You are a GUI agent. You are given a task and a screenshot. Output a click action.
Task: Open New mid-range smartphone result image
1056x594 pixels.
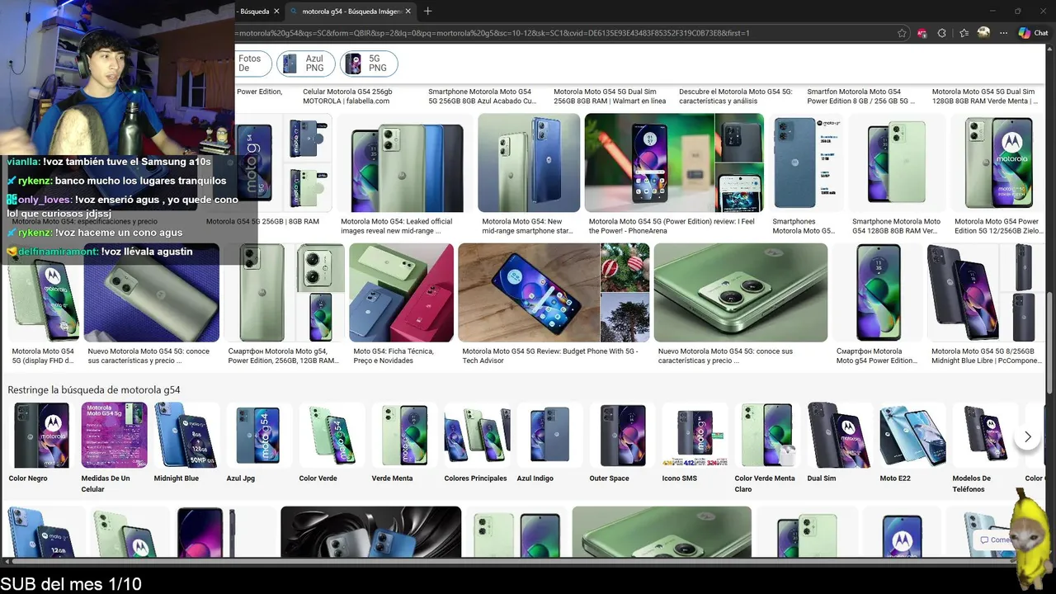coord(529,163)
